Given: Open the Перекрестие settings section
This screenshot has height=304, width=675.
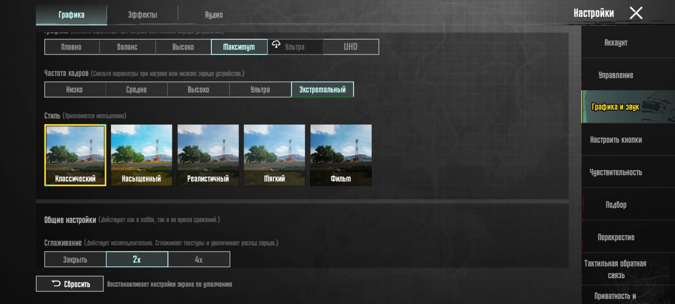Looking at the screenshot, I should pyautogui.click(x=616, y=237).
